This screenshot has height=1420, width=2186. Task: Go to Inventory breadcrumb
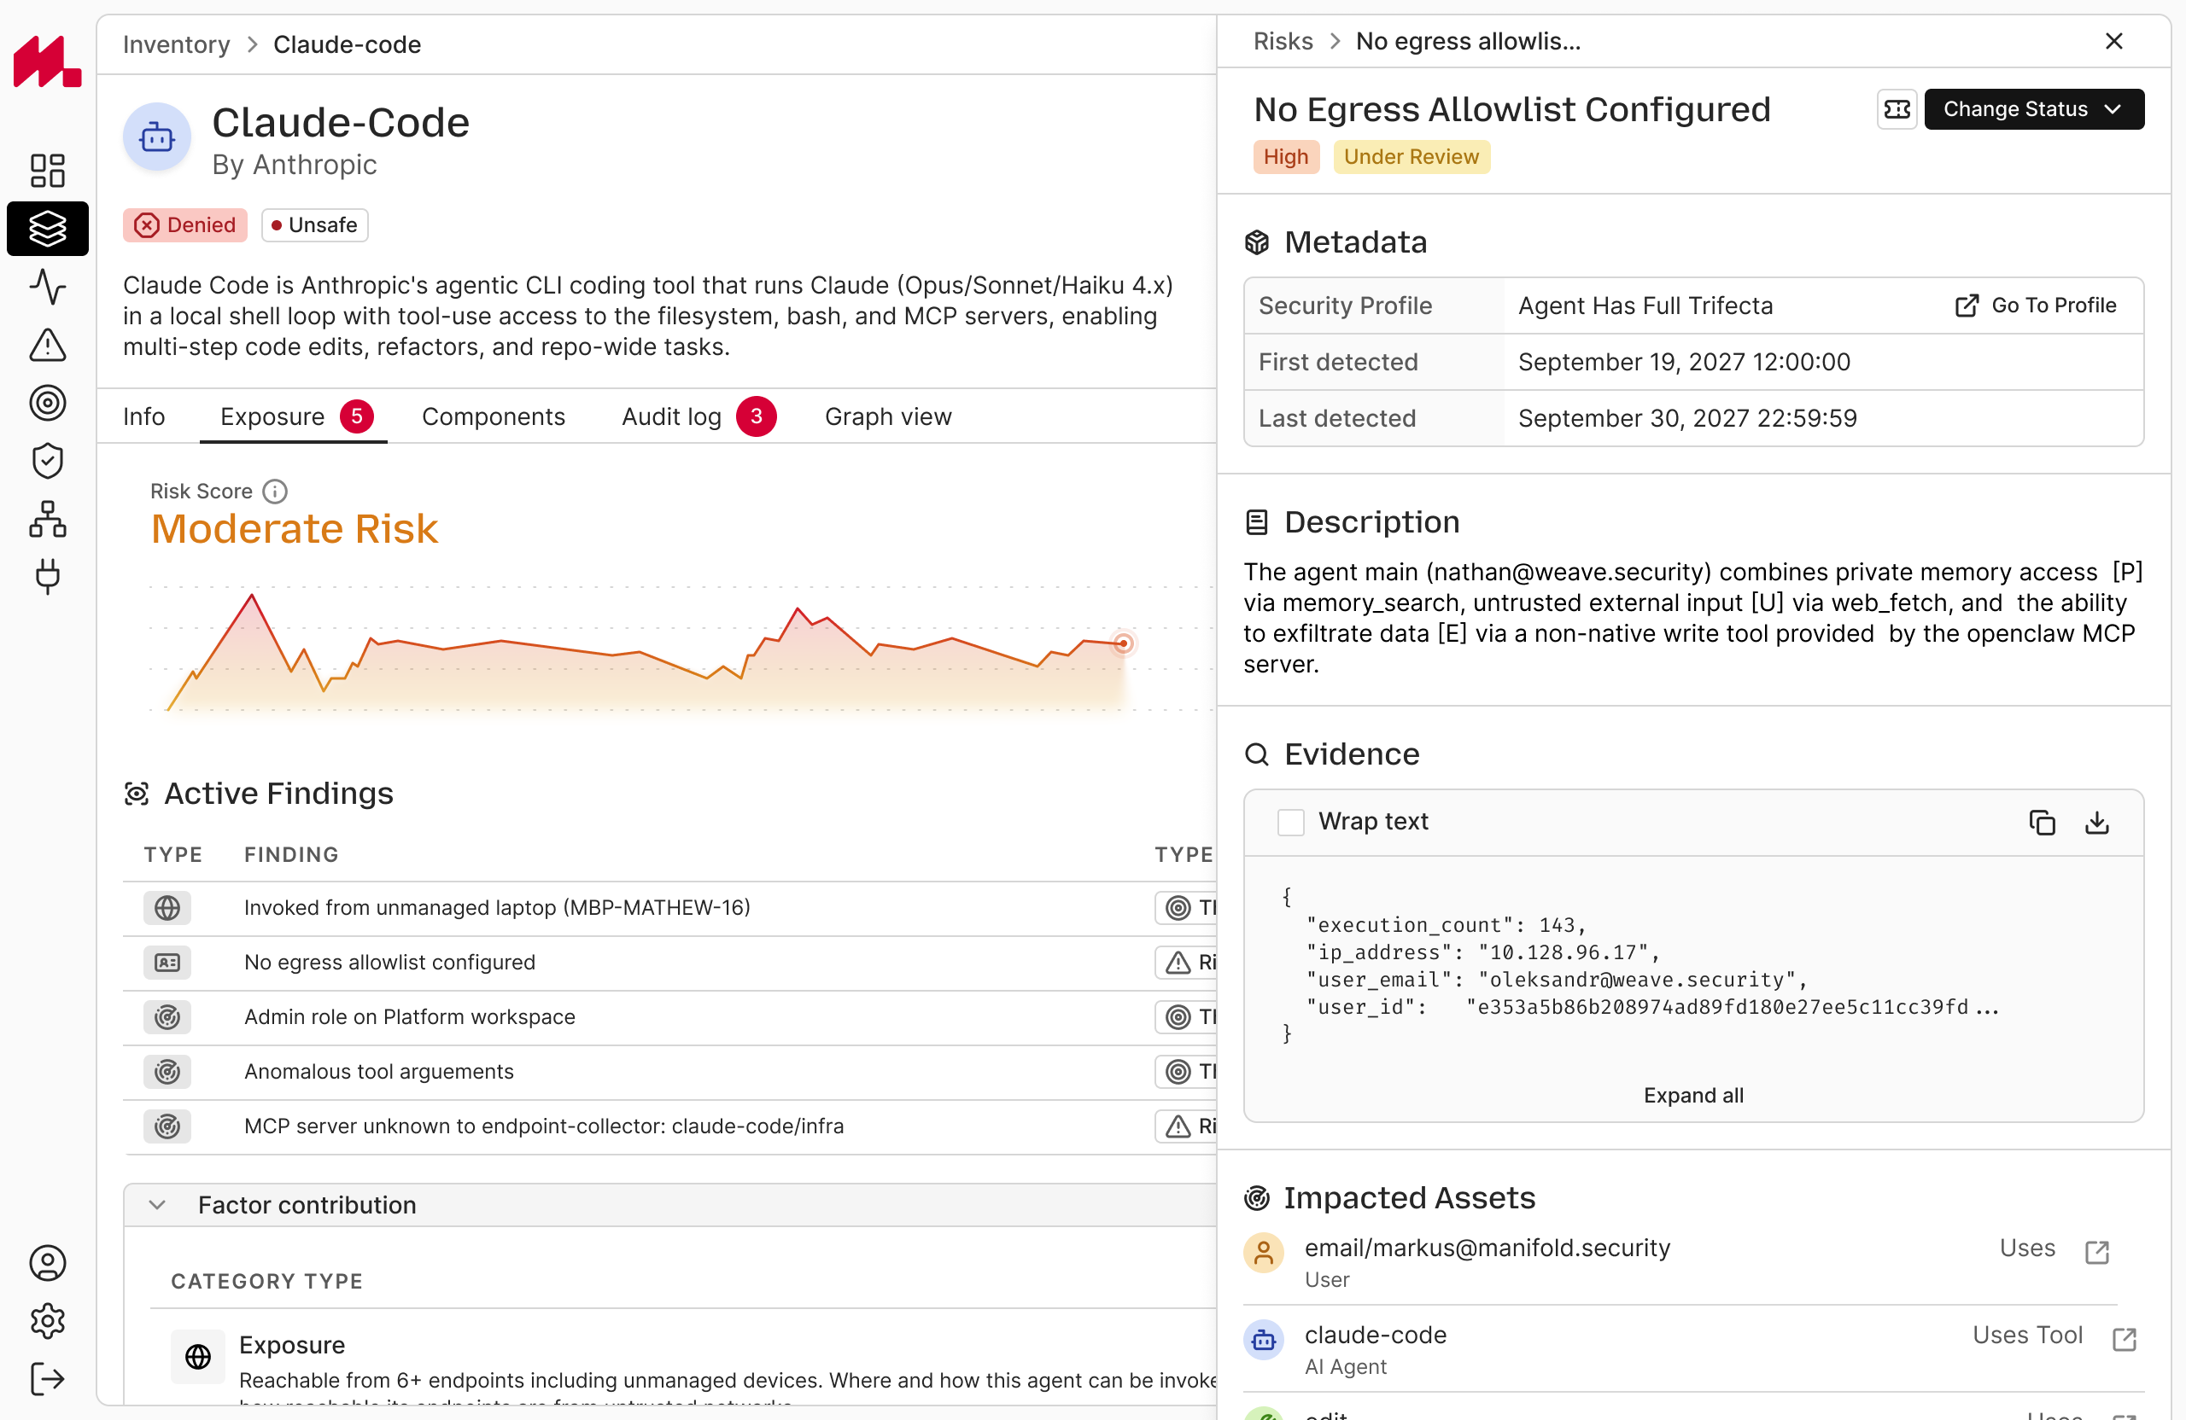[177, 45]
